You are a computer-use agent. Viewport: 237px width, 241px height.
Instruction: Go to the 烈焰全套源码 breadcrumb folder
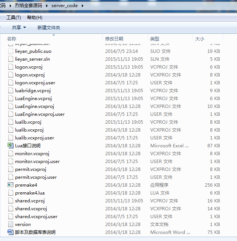pos(28,6)
